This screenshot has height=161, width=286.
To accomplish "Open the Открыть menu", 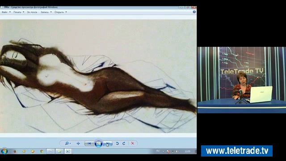I will click(x=59, y=12).
